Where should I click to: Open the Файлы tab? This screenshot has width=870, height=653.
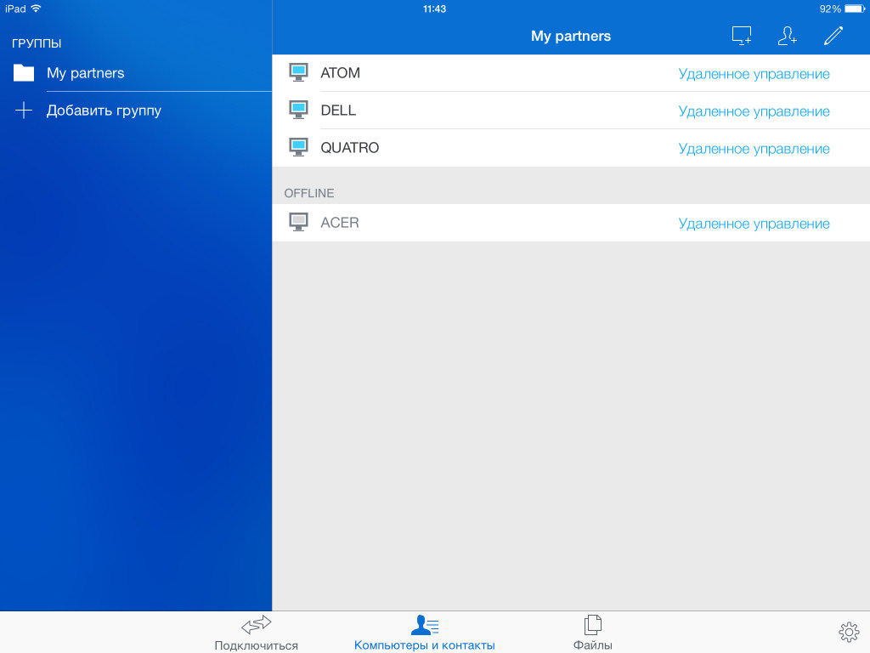tap(592, 633)
